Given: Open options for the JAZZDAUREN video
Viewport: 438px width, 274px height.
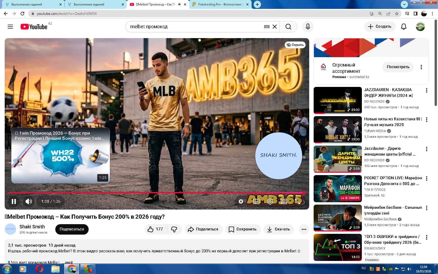Looking at the screenshot, I should point(427,90).
